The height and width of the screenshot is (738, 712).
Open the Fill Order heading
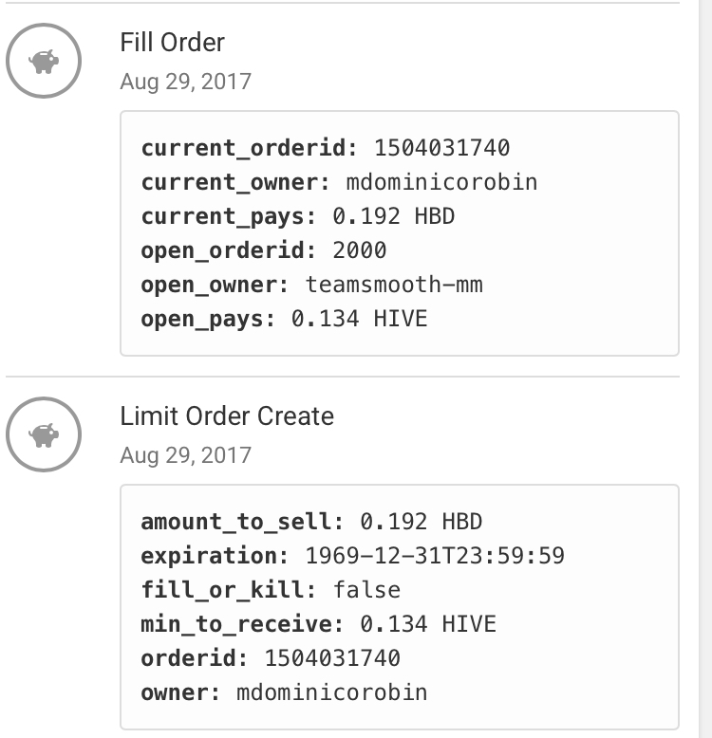(173, 43)
